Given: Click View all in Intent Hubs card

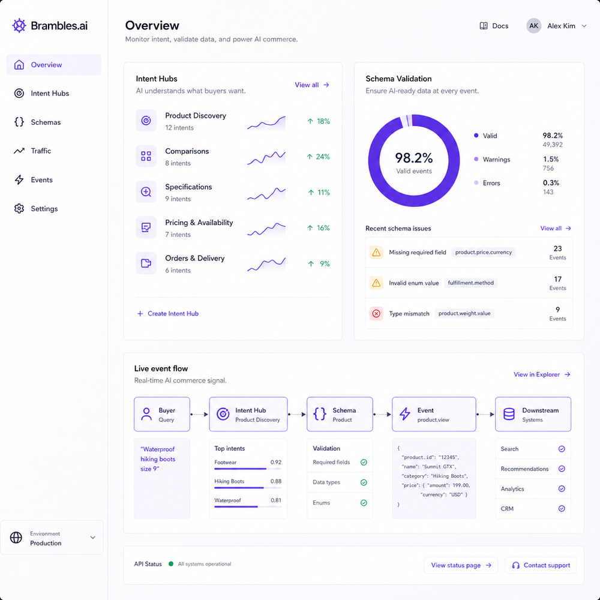Looking at the screenshot, I should pyautogui.click(x=312, y=85).
